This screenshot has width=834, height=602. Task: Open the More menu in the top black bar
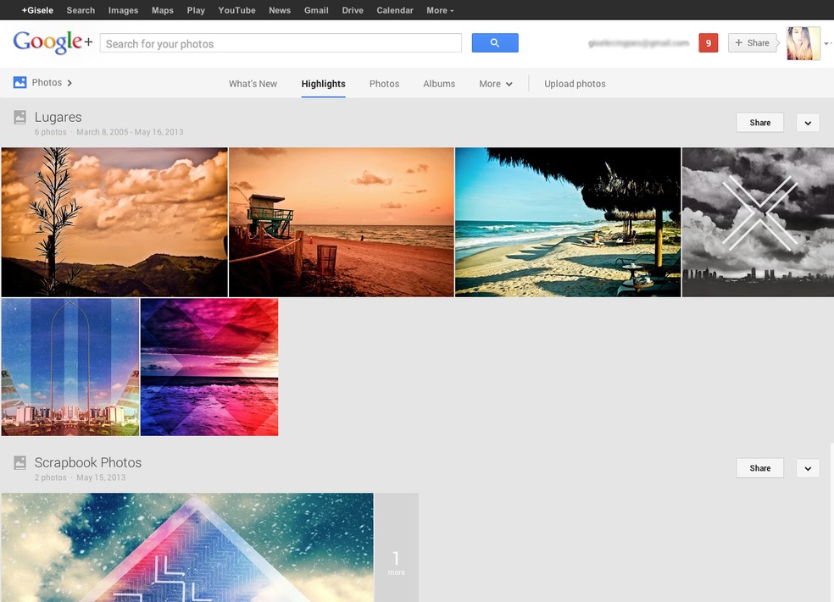(439, 9)
